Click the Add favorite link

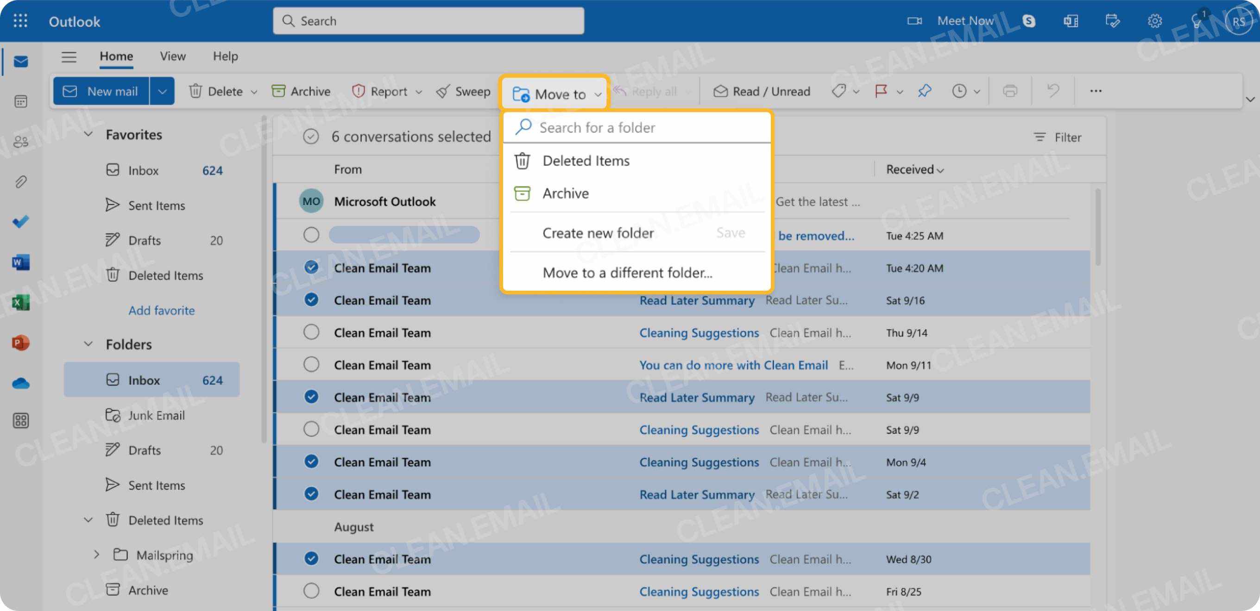coord(161,310)
